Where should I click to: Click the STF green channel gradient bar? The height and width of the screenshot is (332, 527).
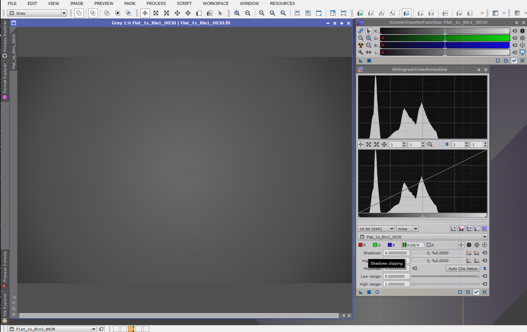pyautogui.click(x=445, y=38)
